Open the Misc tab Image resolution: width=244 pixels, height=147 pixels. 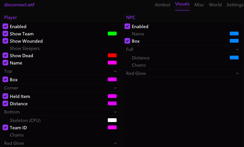coord(199,5)
